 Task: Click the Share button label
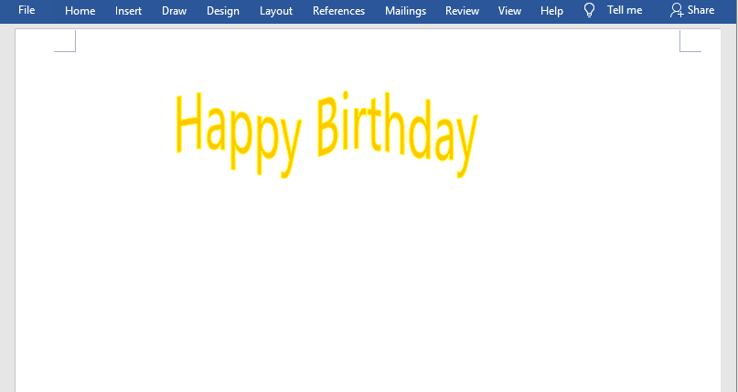click(701, 10)
